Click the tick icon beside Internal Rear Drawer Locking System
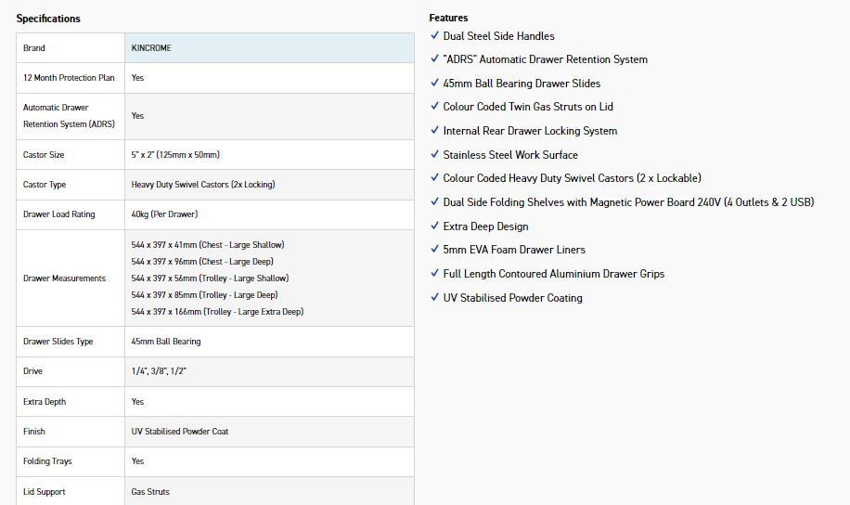Screen dimensions: 850x505 434,130
